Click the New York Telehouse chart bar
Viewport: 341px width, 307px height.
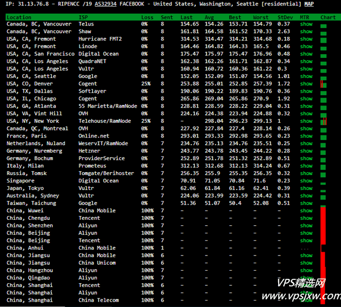323,121
